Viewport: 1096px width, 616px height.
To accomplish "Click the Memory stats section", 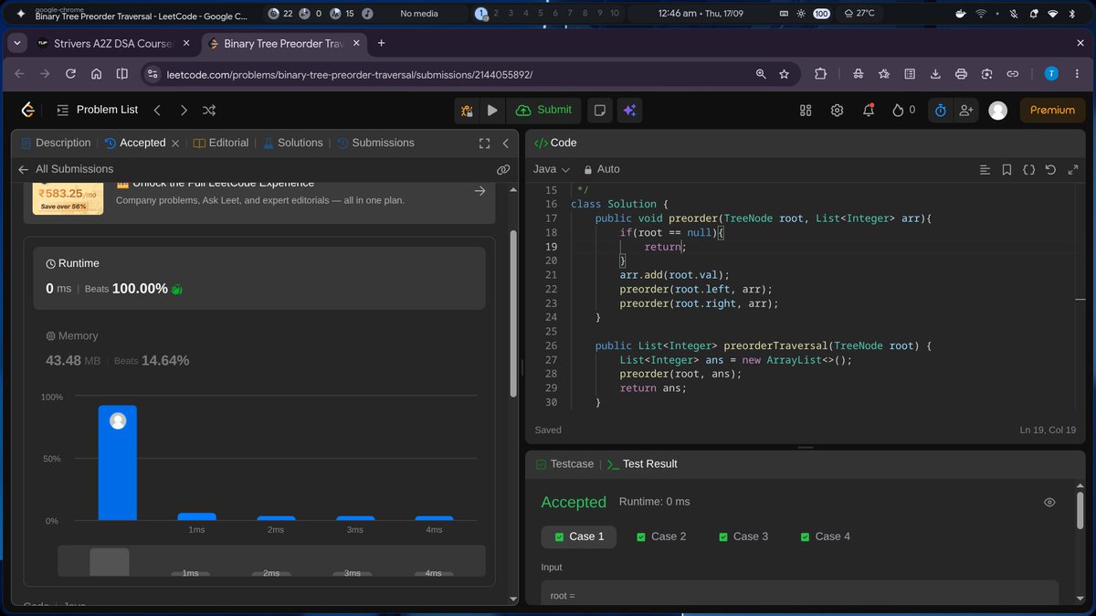I will pos(259,350).
